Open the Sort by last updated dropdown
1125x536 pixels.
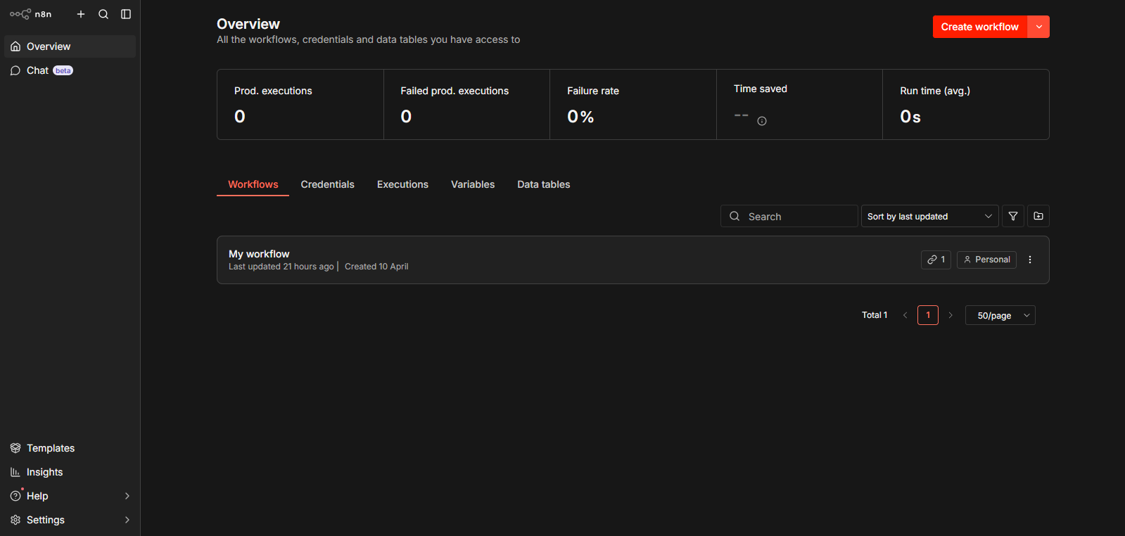pyautogui.click(x=929, y=216)
